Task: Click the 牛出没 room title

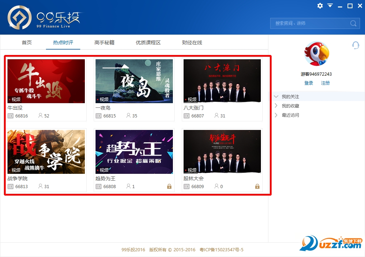Action: click(x=15, y=108)
